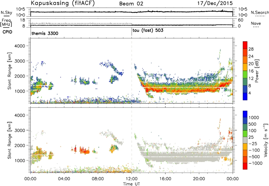Click the 16 label on Power colorbar
Screen dimensions: 269x186
251,71
